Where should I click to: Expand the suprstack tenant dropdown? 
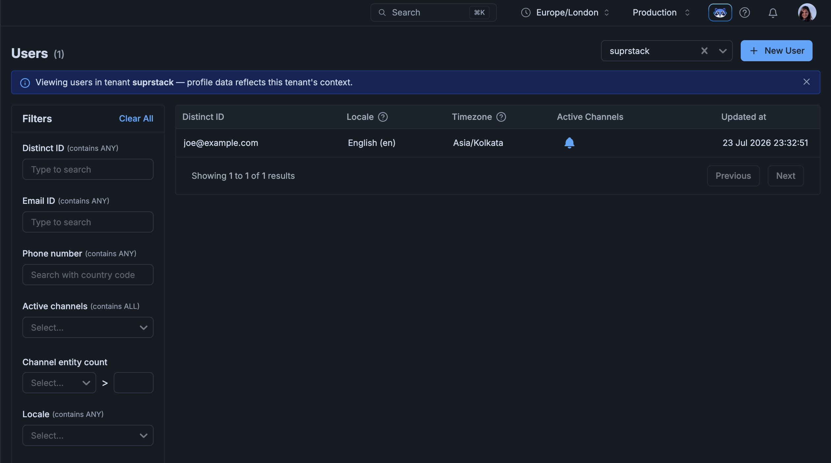point(723,51)
